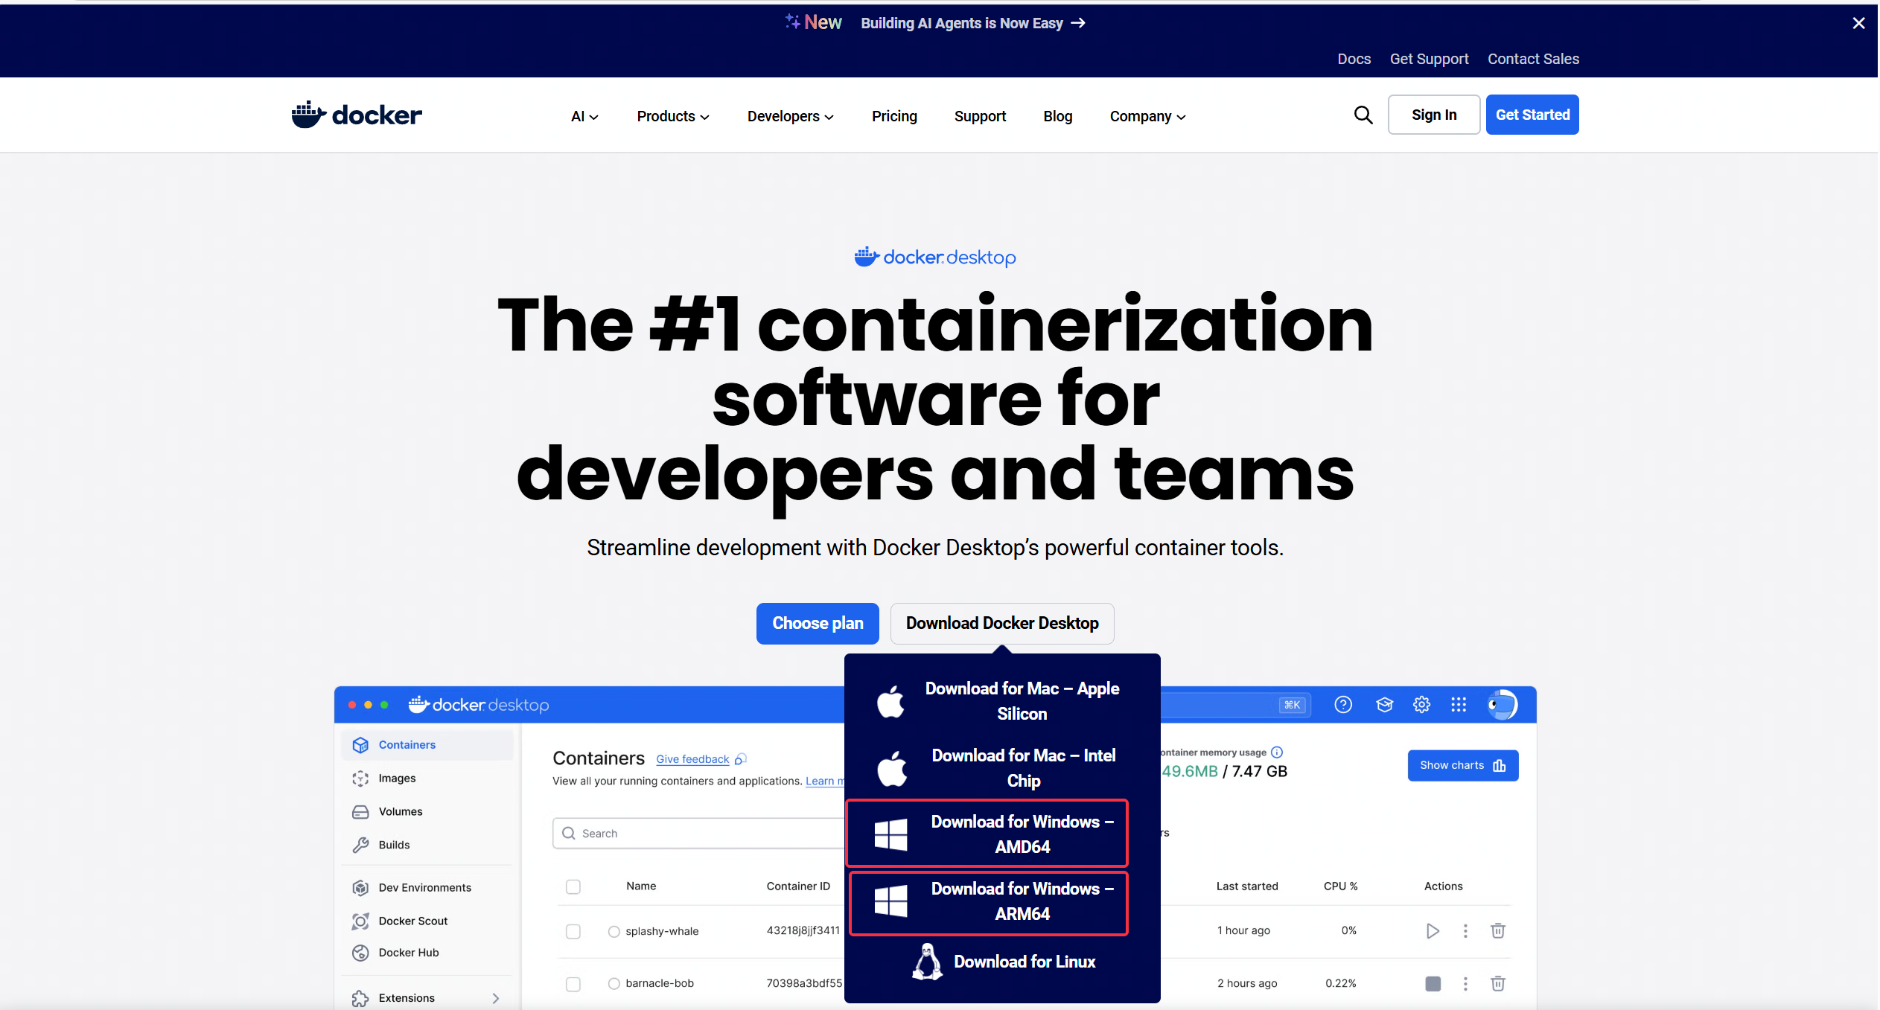Viewport: 1880px width, 1010px height.
Task: Click the Docker Scout icon in sidebar
Action: coord(360,921)
